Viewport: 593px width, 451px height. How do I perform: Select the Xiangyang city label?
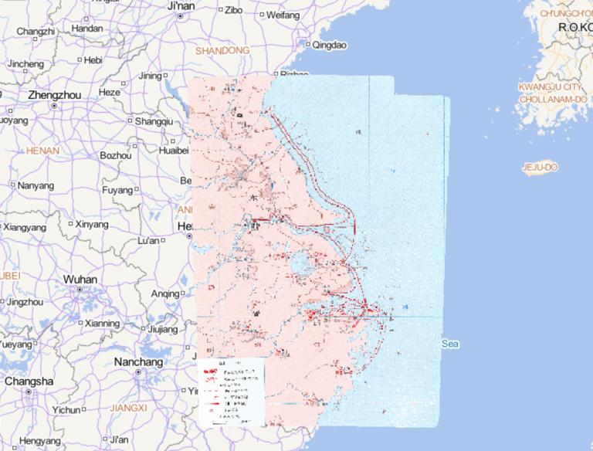(x=25, y=227)
